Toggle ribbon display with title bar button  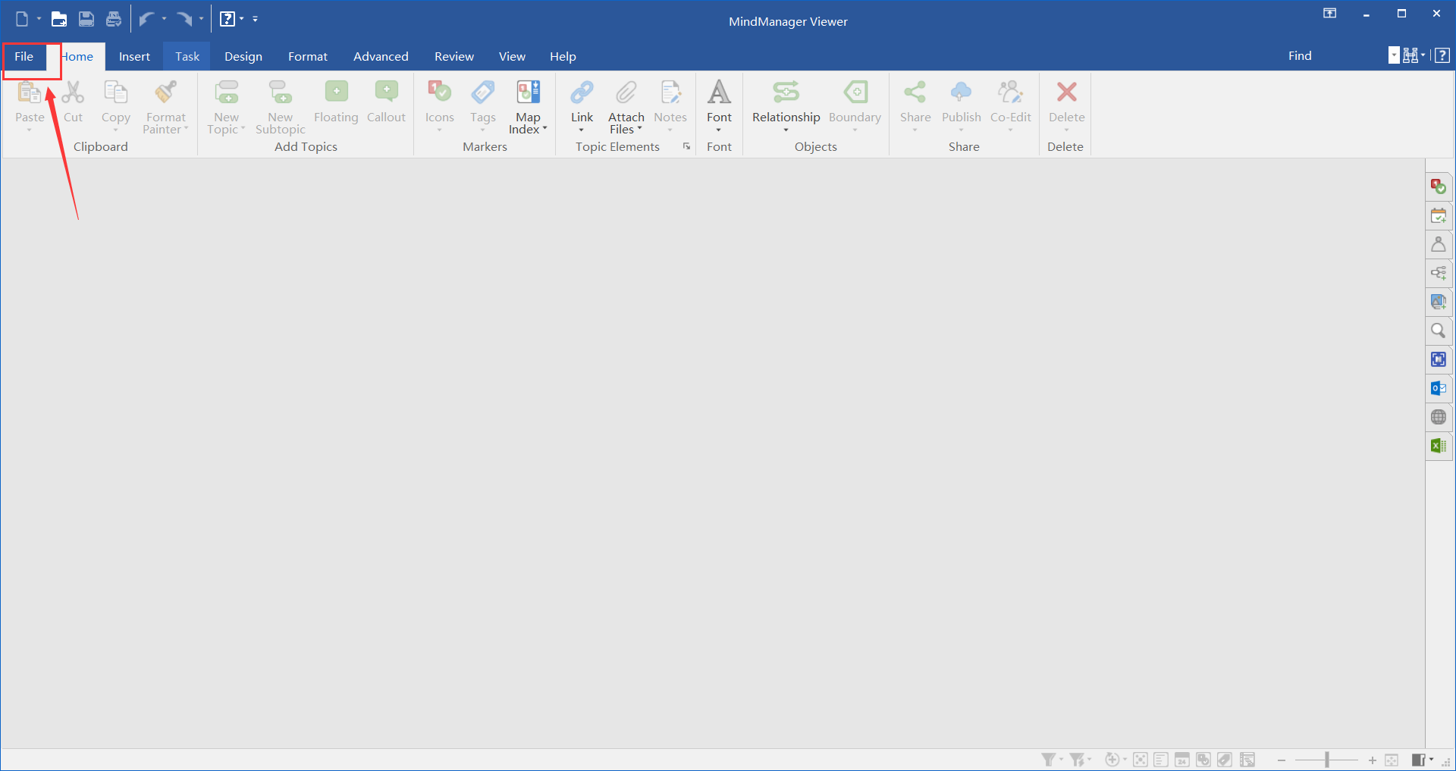pyautogui.click(x=1329, y=14)
